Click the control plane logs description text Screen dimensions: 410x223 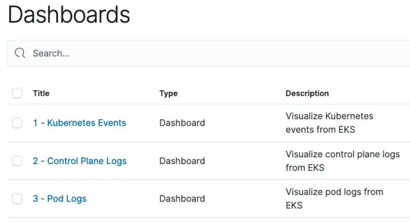pyautogui.click(x=342, y=161)
